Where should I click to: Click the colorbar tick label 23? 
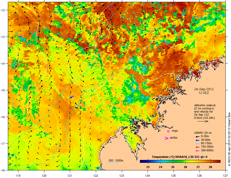point(148,167)
